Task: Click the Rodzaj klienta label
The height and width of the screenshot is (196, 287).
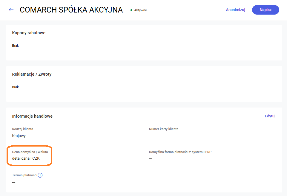Action: coord(22,129)
